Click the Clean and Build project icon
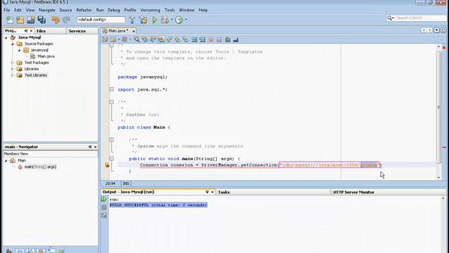Image resolution: width=449 pixels, height=253 pixels. pyautogui.click(x=143, y=20)
